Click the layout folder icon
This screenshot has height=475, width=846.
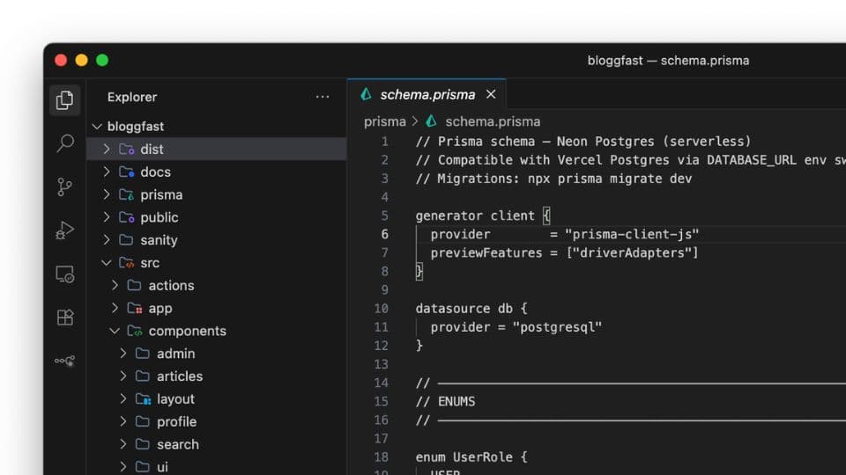tap(144, 398)
